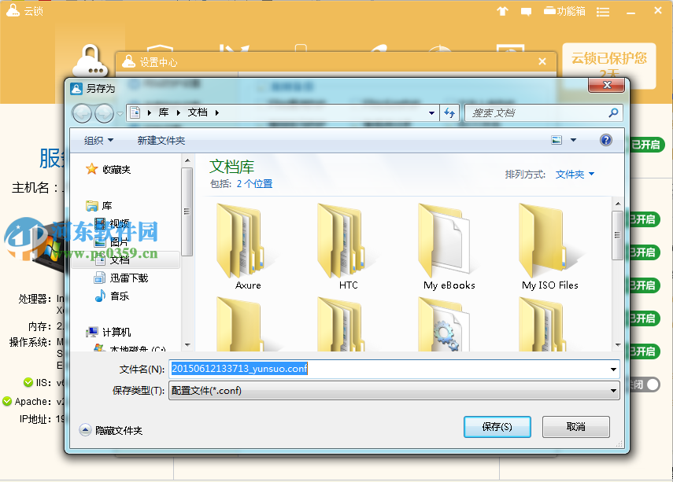Click 库 in the address breadcrumb
The height and width of the screenshot is (482, 673).
164,112
